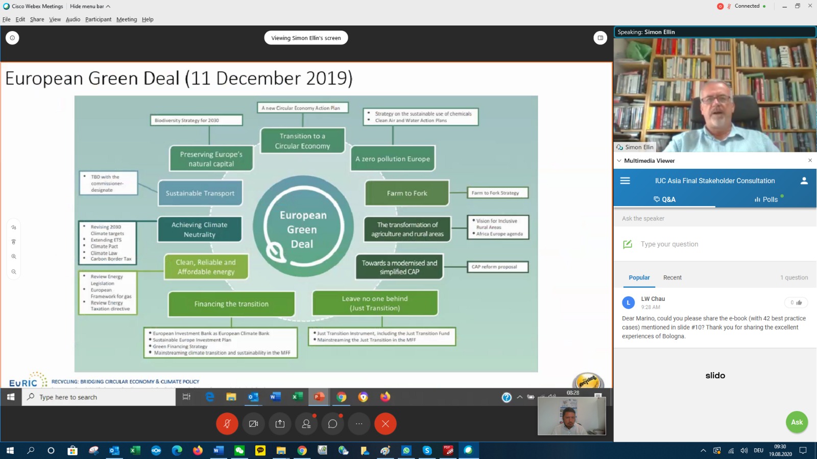Click Hide menu bar chevron

pyautogui.click(x=108, y=6)
